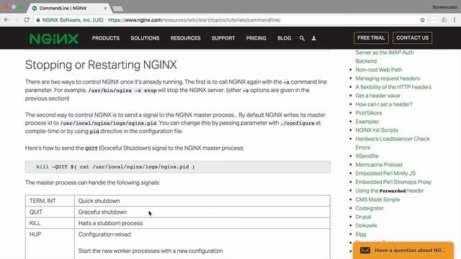Open the Codeigniter link
The width and height of the screenshot is (461, 259).
370,208
